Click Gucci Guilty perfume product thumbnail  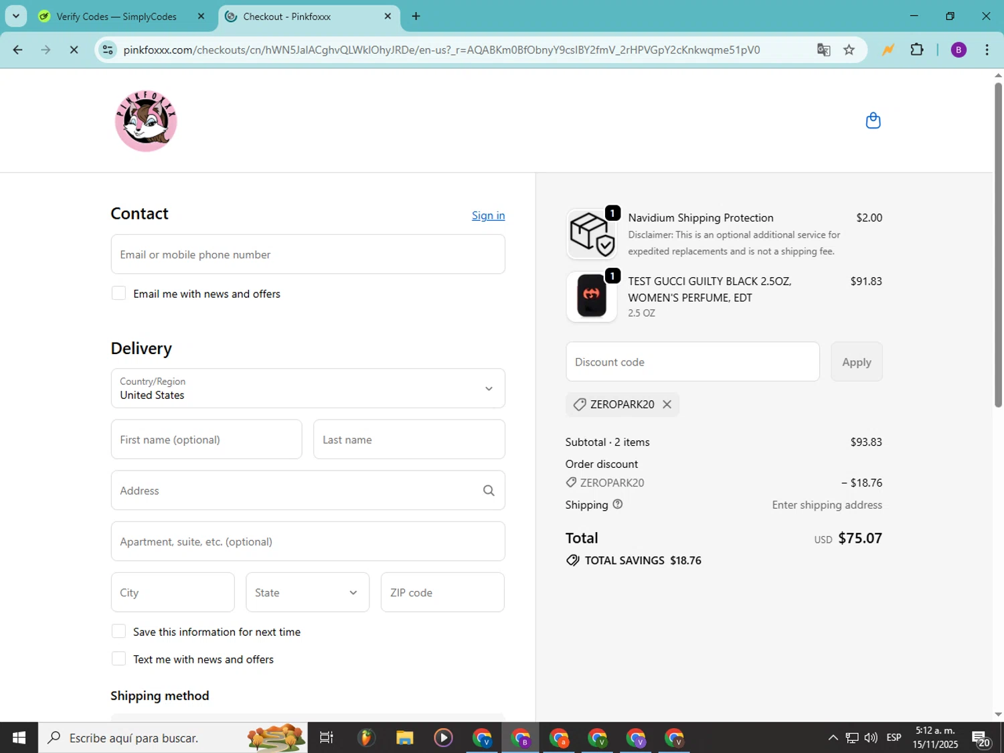pos(592,297)
